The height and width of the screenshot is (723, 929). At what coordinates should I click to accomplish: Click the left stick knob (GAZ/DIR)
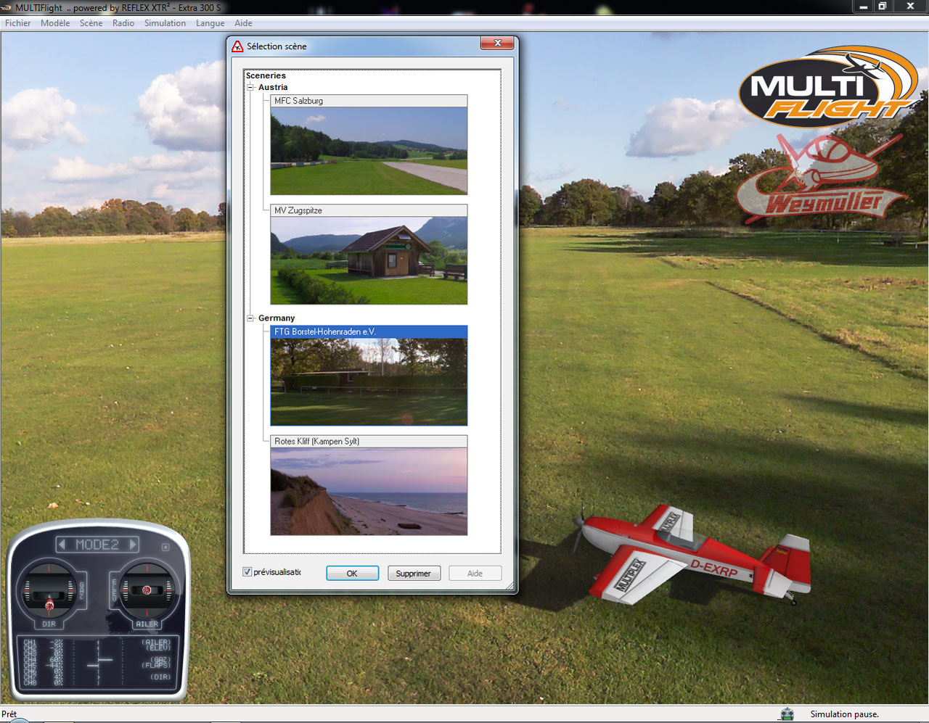point(49,603)
